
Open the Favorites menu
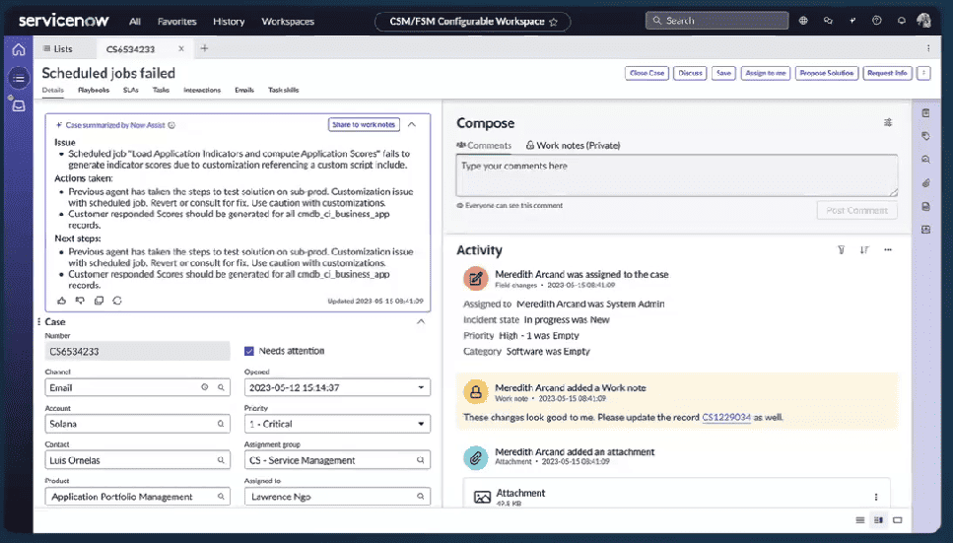176,22
